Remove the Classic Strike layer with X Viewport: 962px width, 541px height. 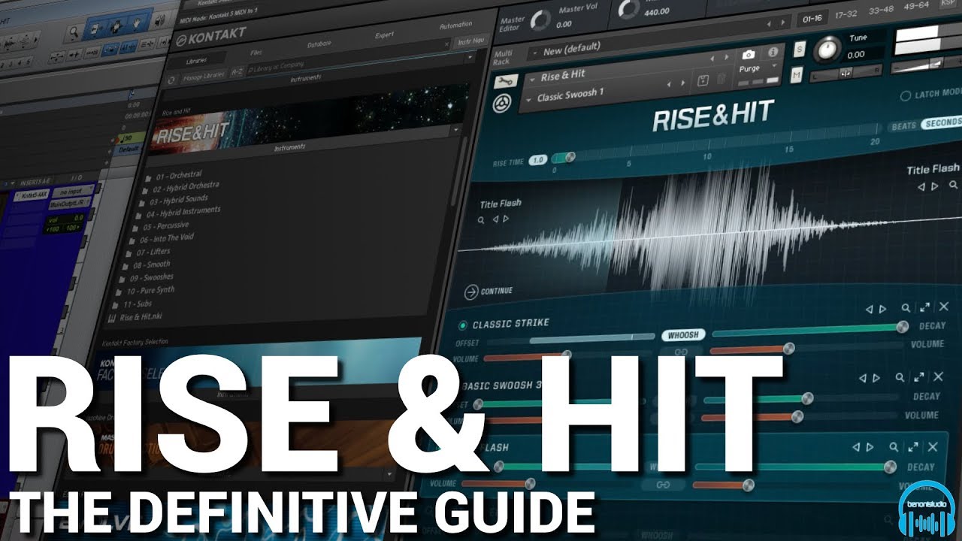[944, 307]
